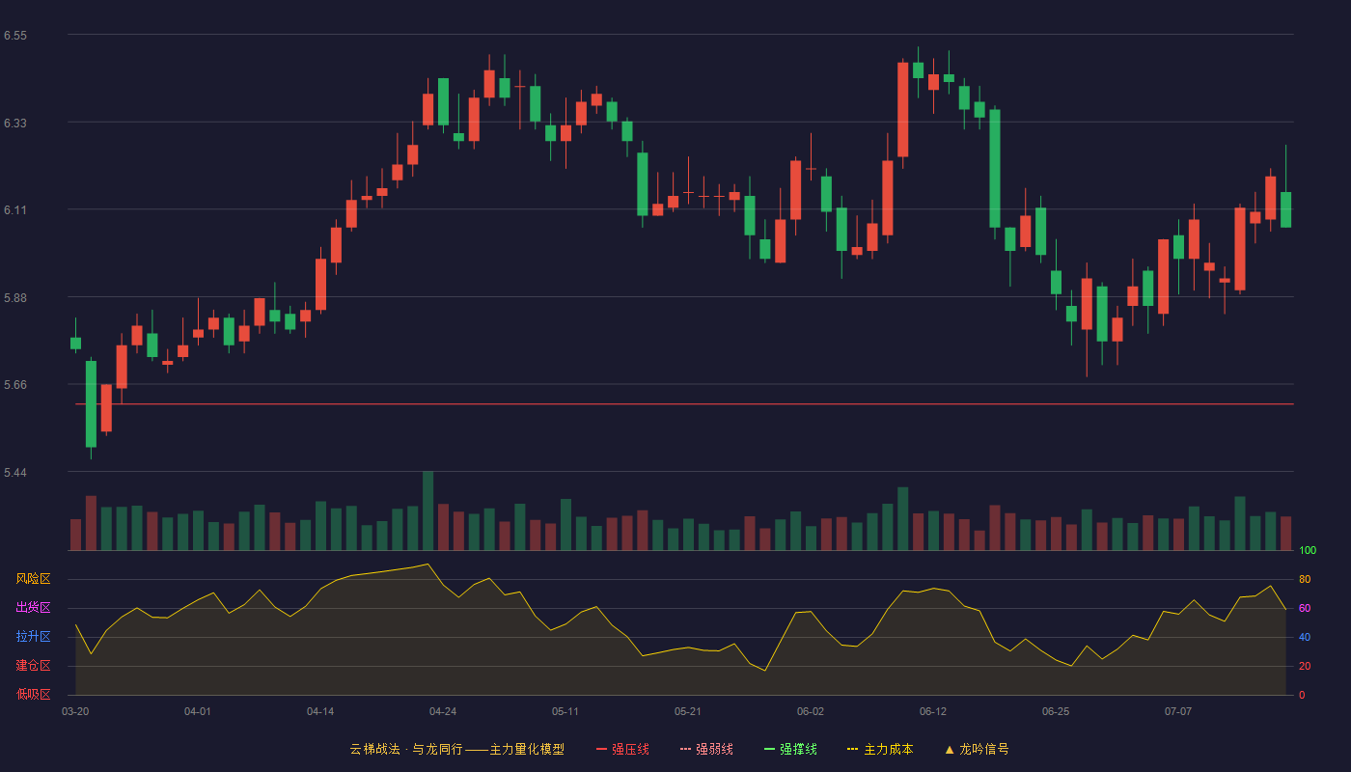Click the 07-07 date label
The width and height of the screenshot is (1351, 772).
1178,711
